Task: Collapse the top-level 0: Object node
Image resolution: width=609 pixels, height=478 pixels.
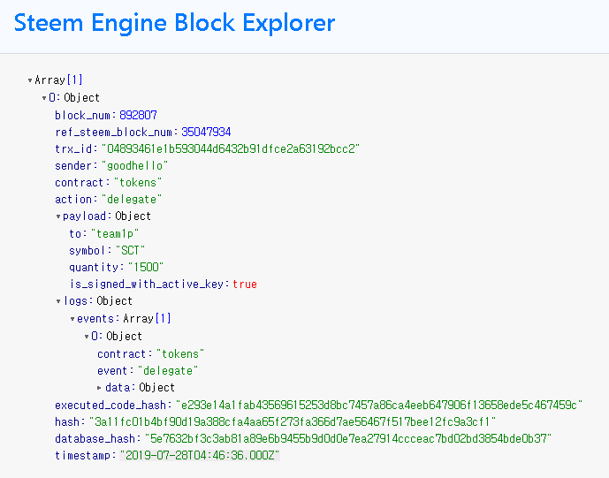Action: (x=44, y=98)
